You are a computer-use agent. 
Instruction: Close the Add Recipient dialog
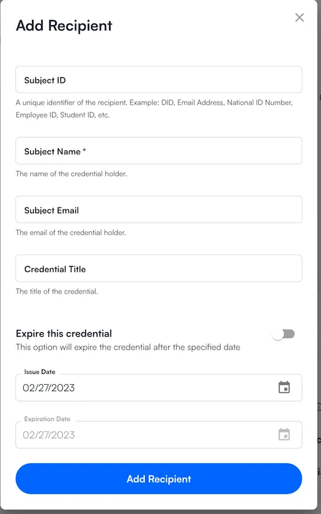tap(299, 17)
